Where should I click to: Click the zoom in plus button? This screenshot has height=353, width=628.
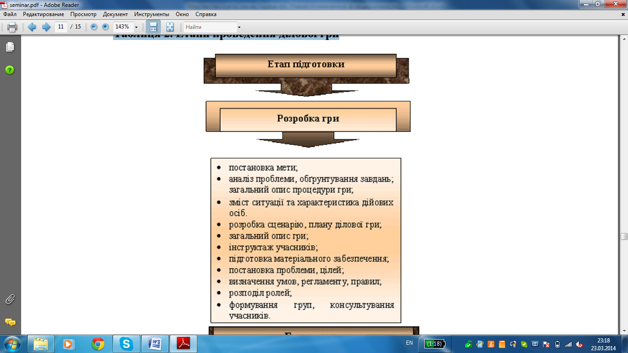pos(105,27)
